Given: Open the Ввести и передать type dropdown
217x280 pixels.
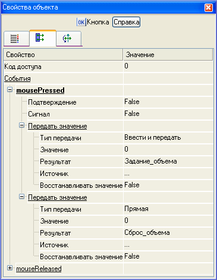Looking at the screenshot, I should pyautogui.click(x=168, y=138).
